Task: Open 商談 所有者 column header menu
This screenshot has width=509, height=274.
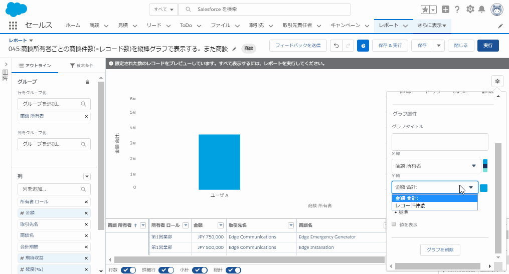Action: [143, 225]
